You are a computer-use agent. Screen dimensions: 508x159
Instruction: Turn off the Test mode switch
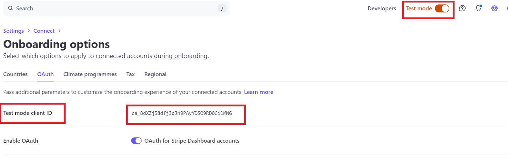442,9
